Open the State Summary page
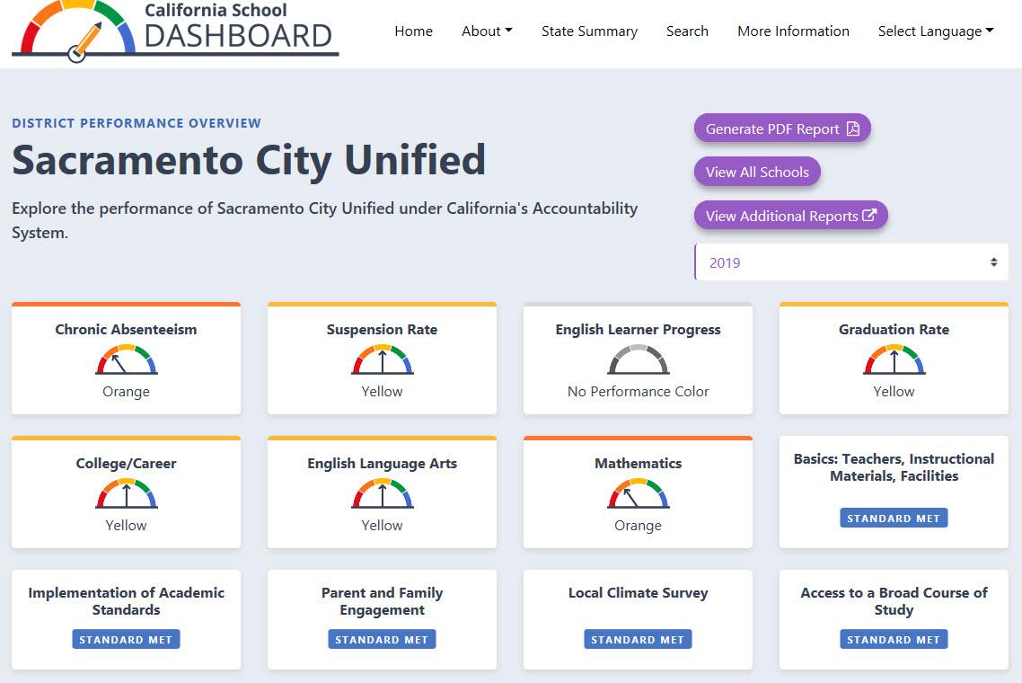This screenshot has height=683, width=1022. [x=589, y=31]
